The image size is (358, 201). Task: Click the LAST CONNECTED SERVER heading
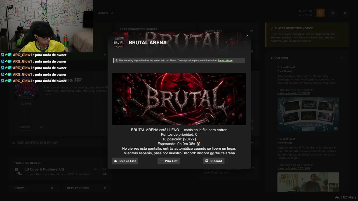click(139, 29)
